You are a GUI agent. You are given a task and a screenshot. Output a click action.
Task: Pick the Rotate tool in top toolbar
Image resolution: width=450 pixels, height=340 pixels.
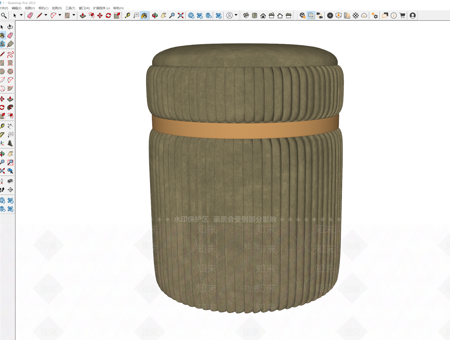coord(108,15)
